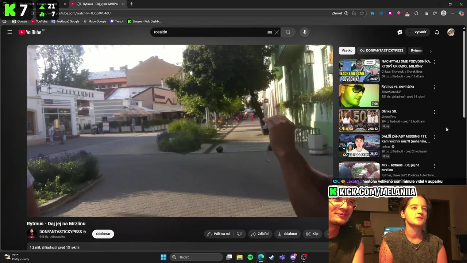Submit search with magnifier button
The width and height of the screenshot is (467, 263).
pos(288,32)
